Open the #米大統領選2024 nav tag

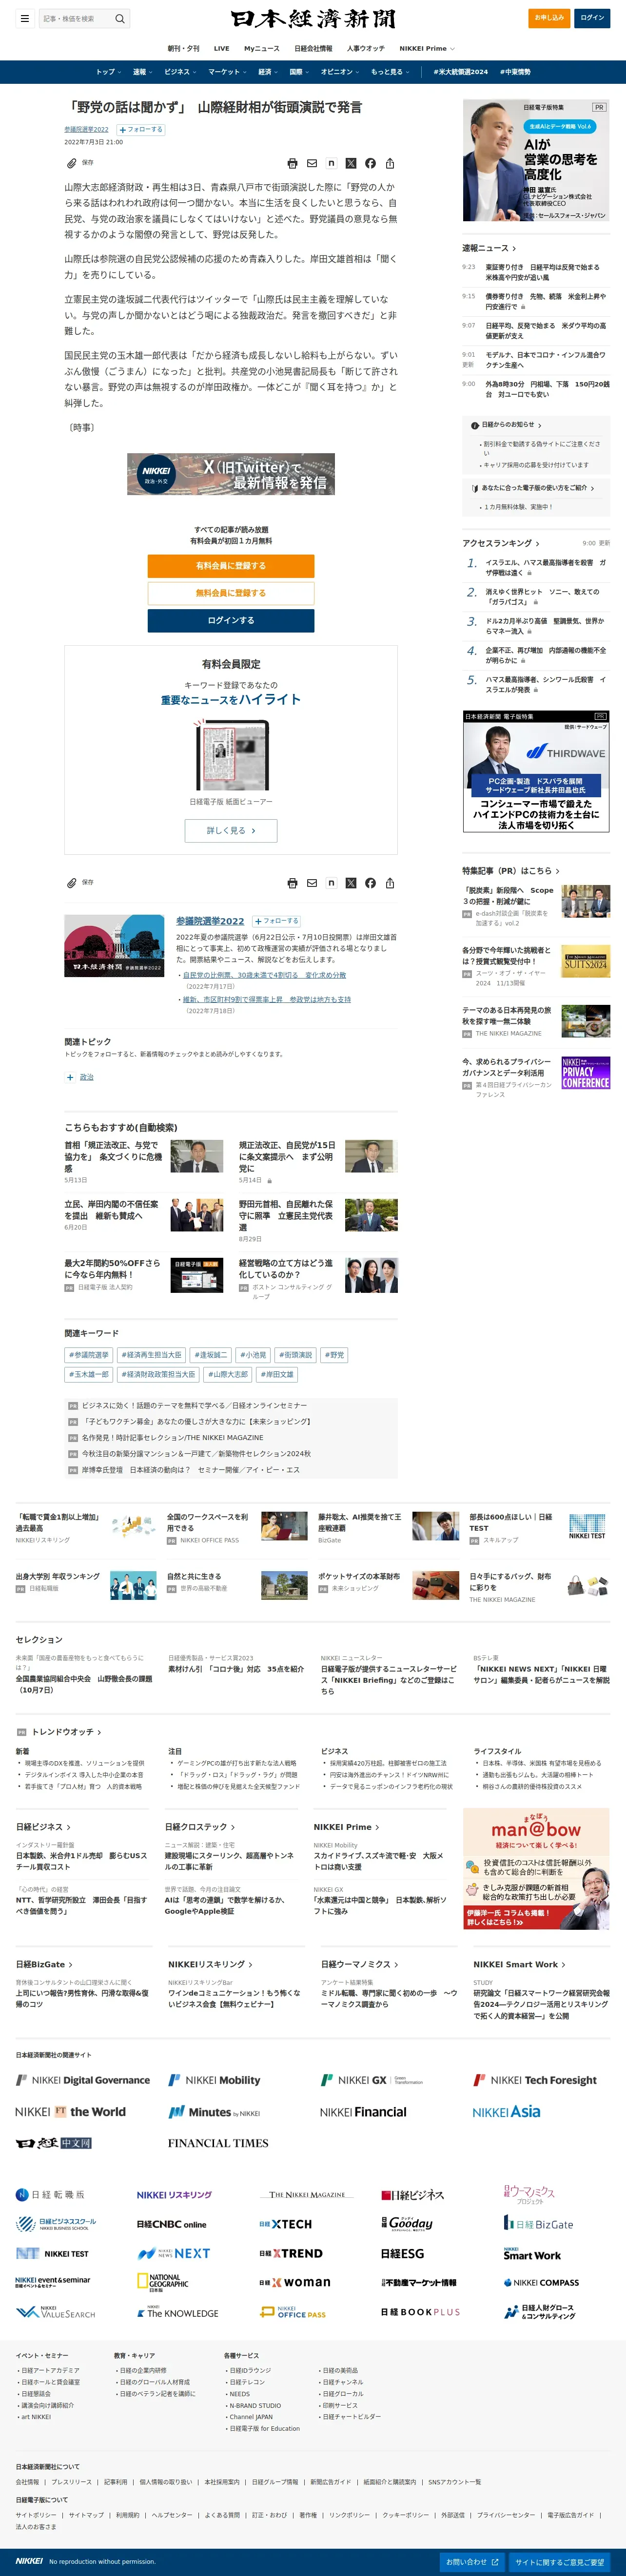coord(461,72)
